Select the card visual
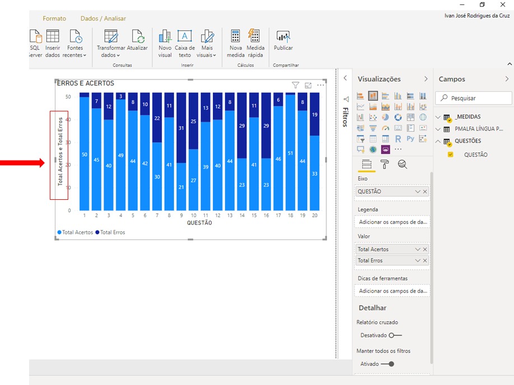Image resolution: width=514 pixels, height=385 pixels. [x=398, y=128]
